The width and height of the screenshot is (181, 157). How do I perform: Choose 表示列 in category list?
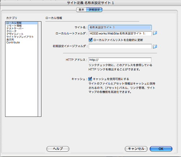(10, 39)
